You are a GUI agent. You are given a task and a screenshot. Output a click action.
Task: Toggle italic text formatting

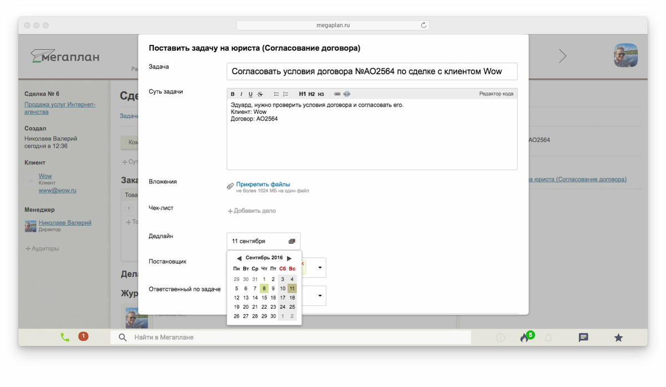click(241, 94)
